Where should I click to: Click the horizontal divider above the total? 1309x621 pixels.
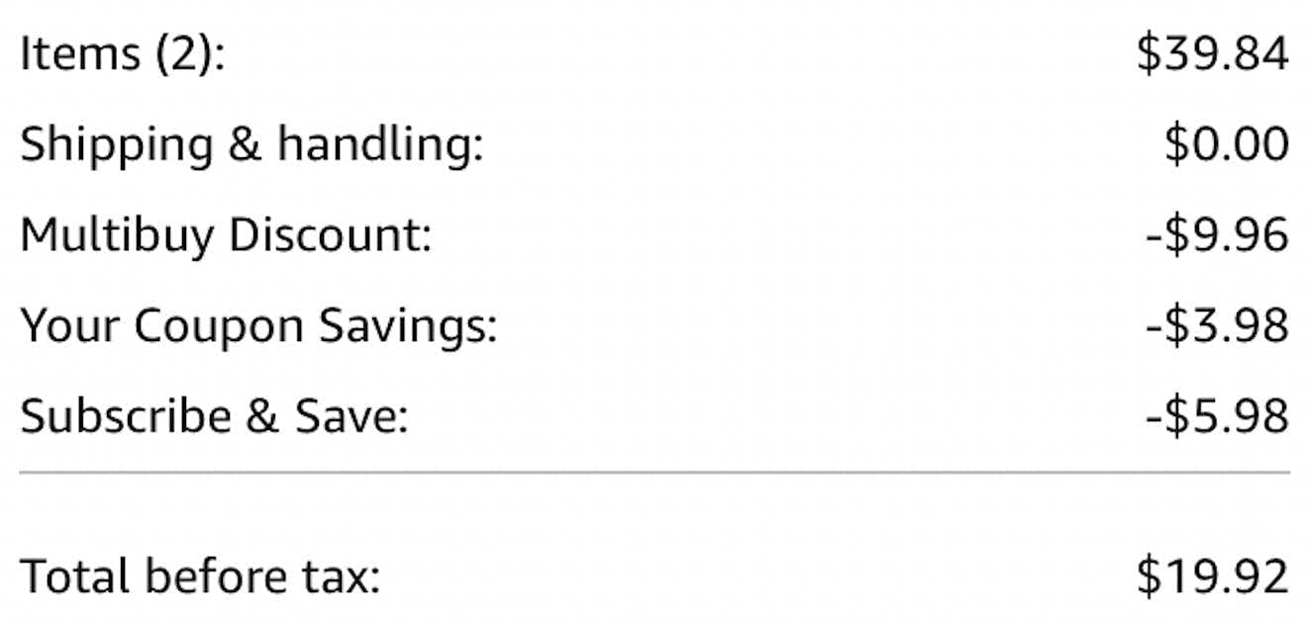coord(654,473)
